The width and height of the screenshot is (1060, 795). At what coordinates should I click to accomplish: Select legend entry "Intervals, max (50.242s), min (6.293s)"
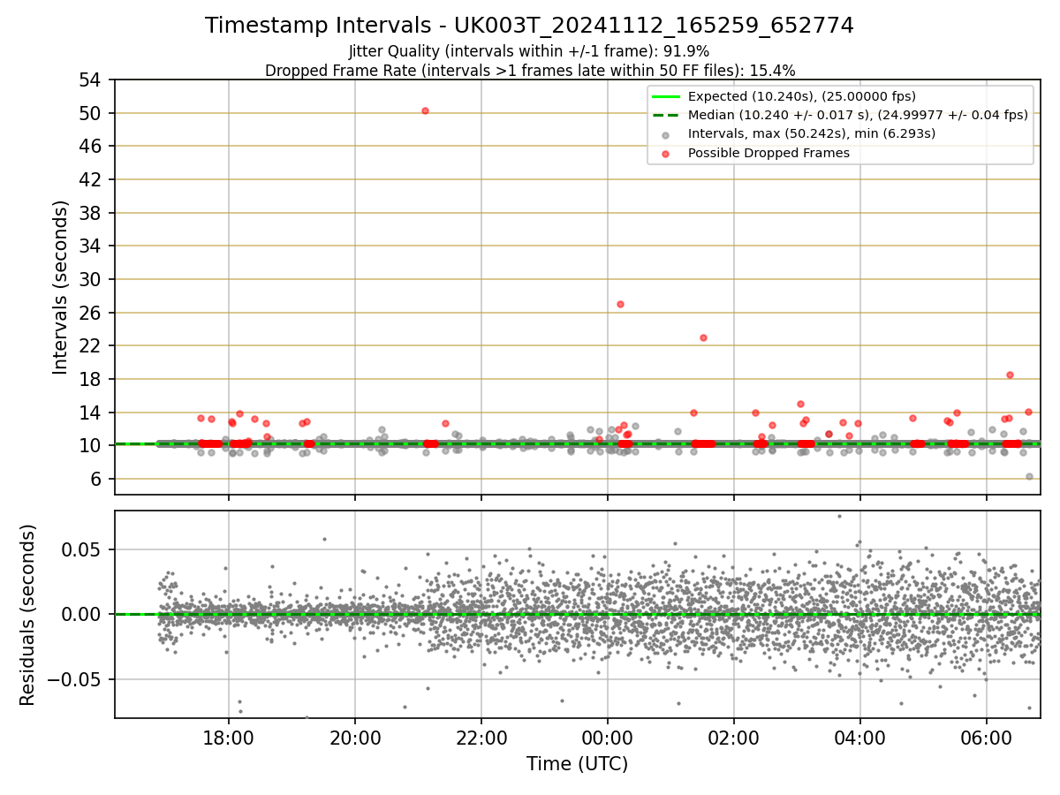pos(812,133)
